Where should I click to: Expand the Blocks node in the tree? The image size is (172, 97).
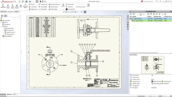tap(1, 22)
